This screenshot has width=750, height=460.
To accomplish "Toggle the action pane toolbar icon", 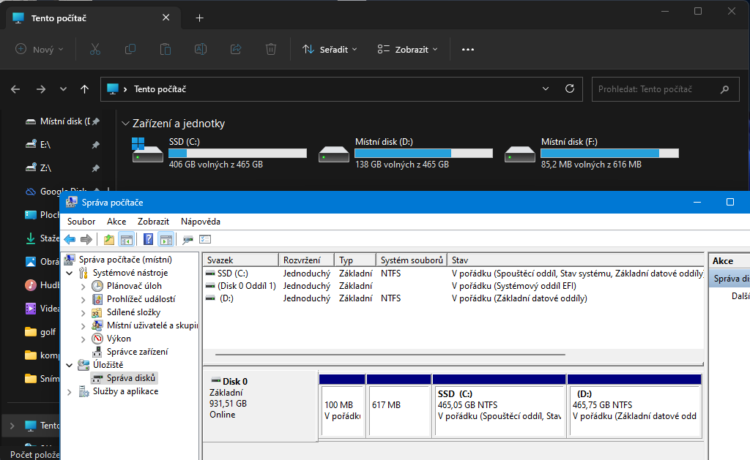I will (166, 239).
